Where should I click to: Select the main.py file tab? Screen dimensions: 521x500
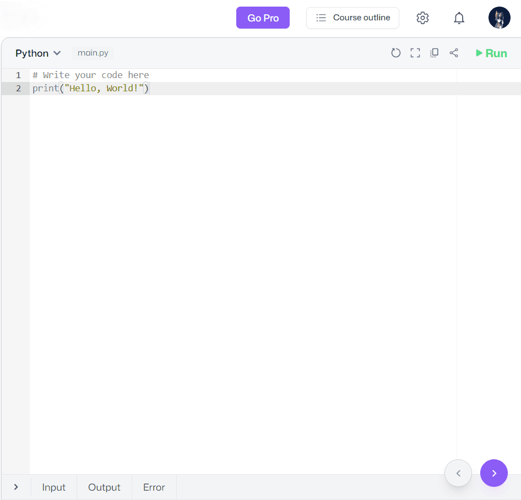click(92, 53)
